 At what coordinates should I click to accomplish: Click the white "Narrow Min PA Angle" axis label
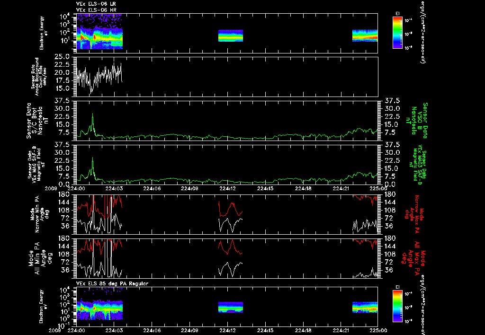point(39,214)
